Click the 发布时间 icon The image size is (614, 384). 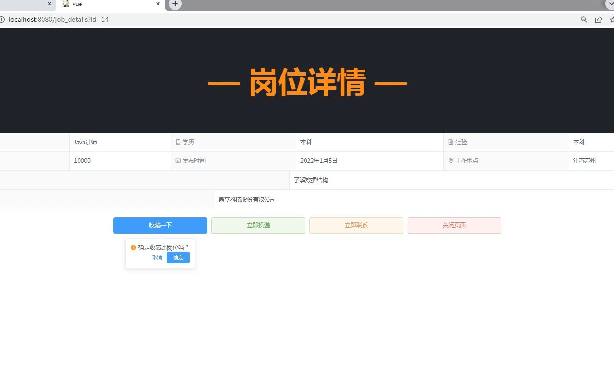coord(178,161)
